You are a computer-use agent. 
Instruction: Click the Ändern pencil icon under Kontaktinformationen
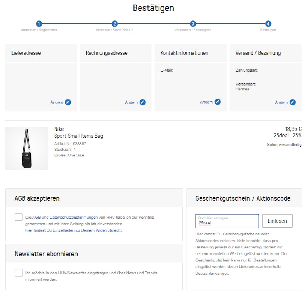(x=218, y=102)
